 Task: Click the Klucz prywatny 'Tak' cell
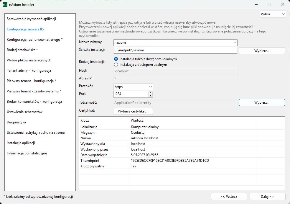tap(133, 166)
